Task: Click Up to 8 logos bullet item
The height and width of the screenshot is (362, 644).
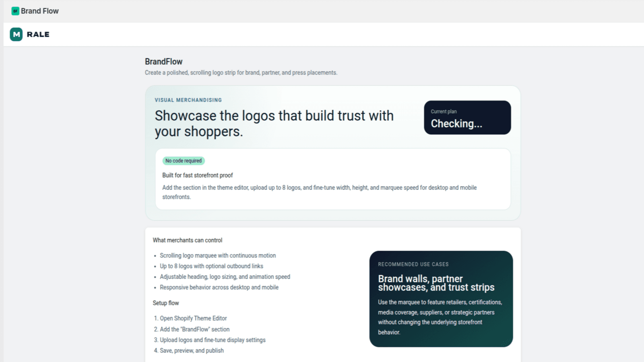Action: [x=211, y=266]
